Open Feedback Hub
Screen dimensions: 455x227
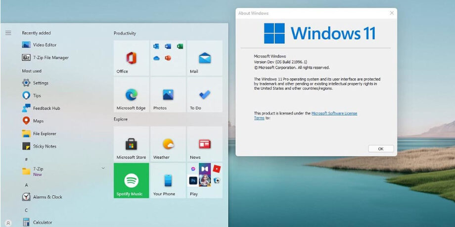[x=41, y=108]
